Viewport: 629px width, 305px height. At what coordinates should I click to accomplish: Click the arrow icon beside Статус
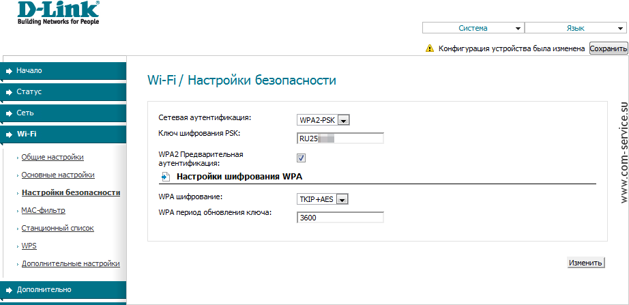click(9, 91)
